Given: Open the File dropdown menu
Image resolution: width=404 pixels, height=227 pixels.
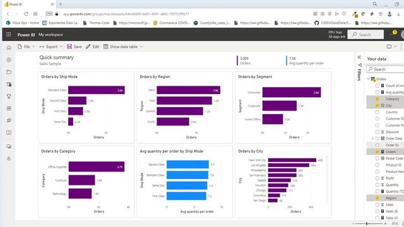Looking at the screenshot, I should [x=27, y=47].
